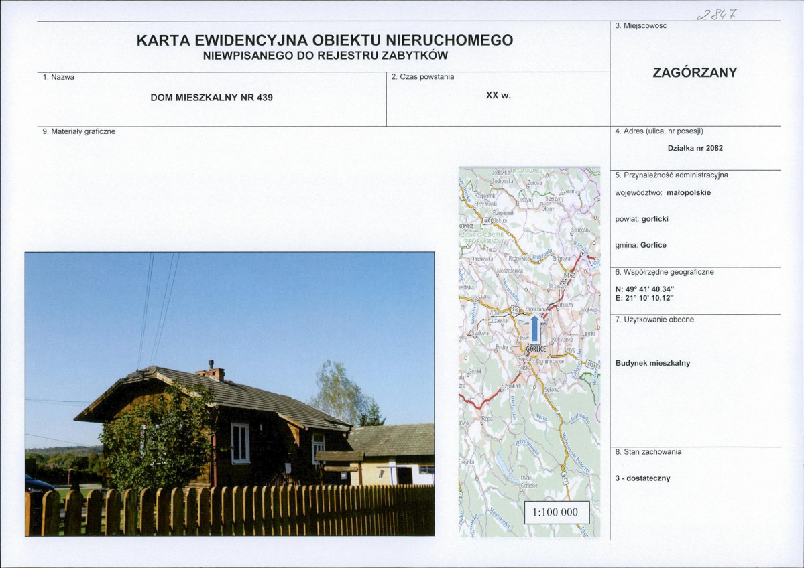
Task: Click the 'GORLICE' label on the map
Action: click(536, 349)
